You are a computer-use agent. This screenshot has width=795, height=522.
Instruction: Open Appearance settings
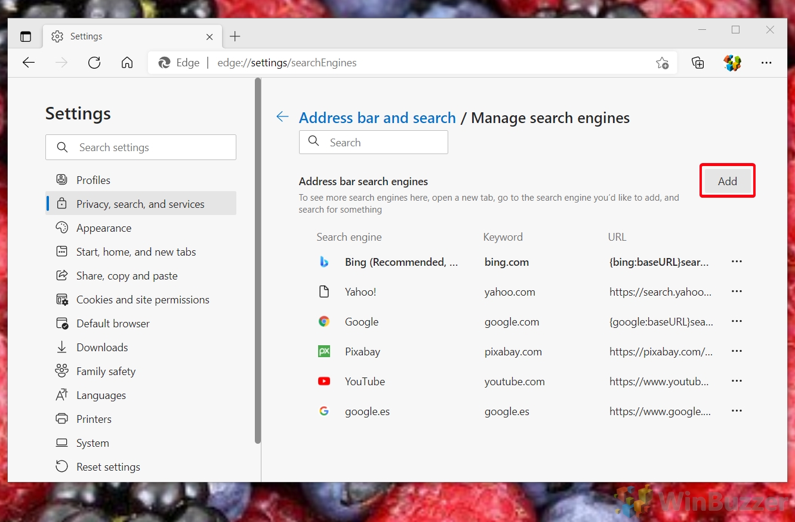pos(141,228)
